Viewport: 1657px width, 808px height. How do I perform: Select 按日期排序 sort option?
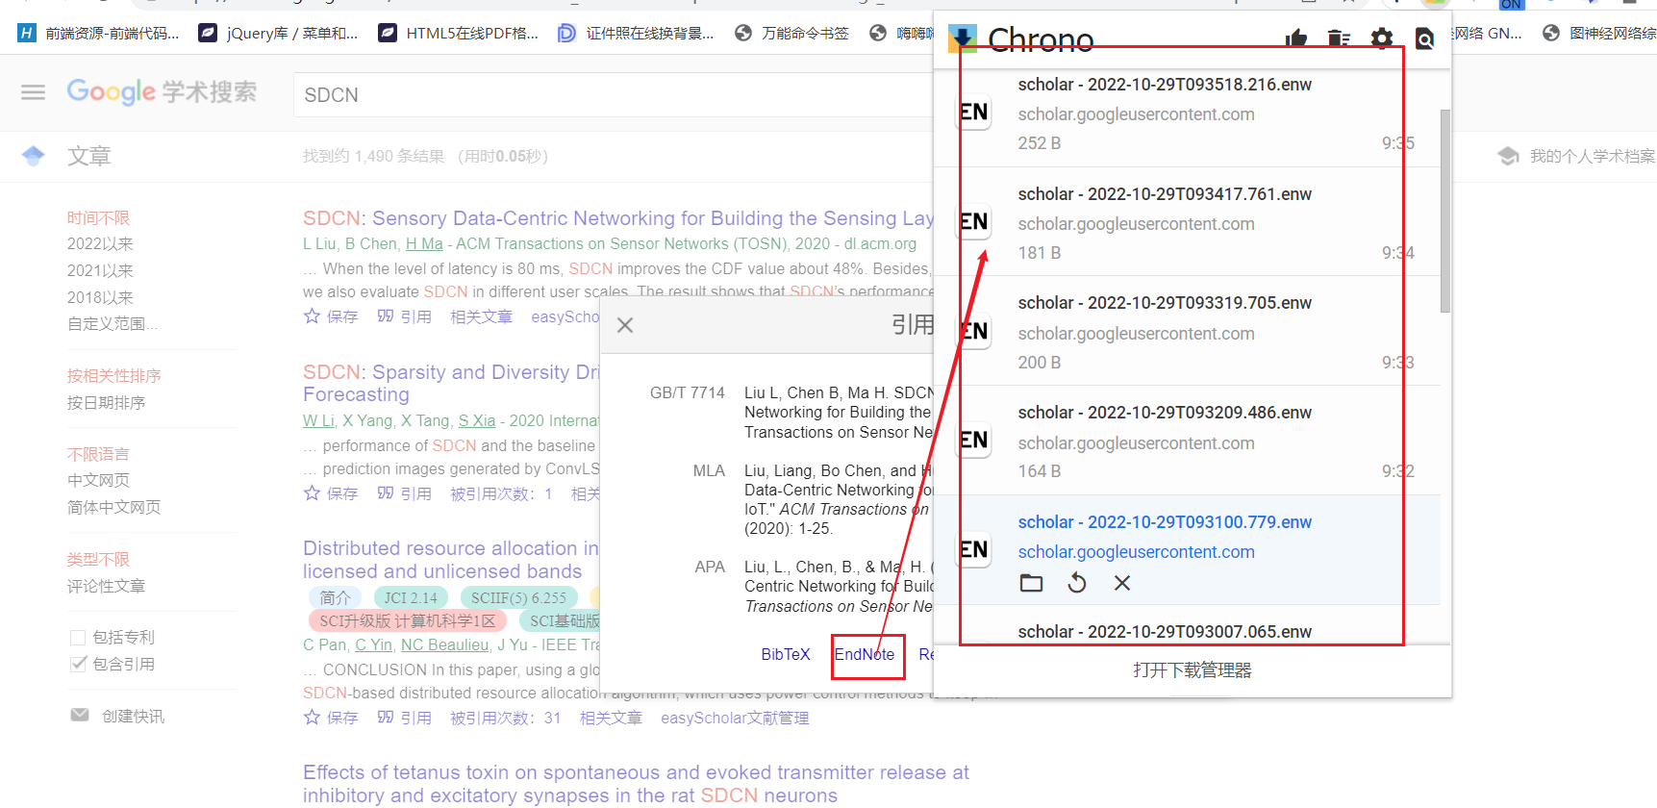pyautogui.click(x=106, y=403)
